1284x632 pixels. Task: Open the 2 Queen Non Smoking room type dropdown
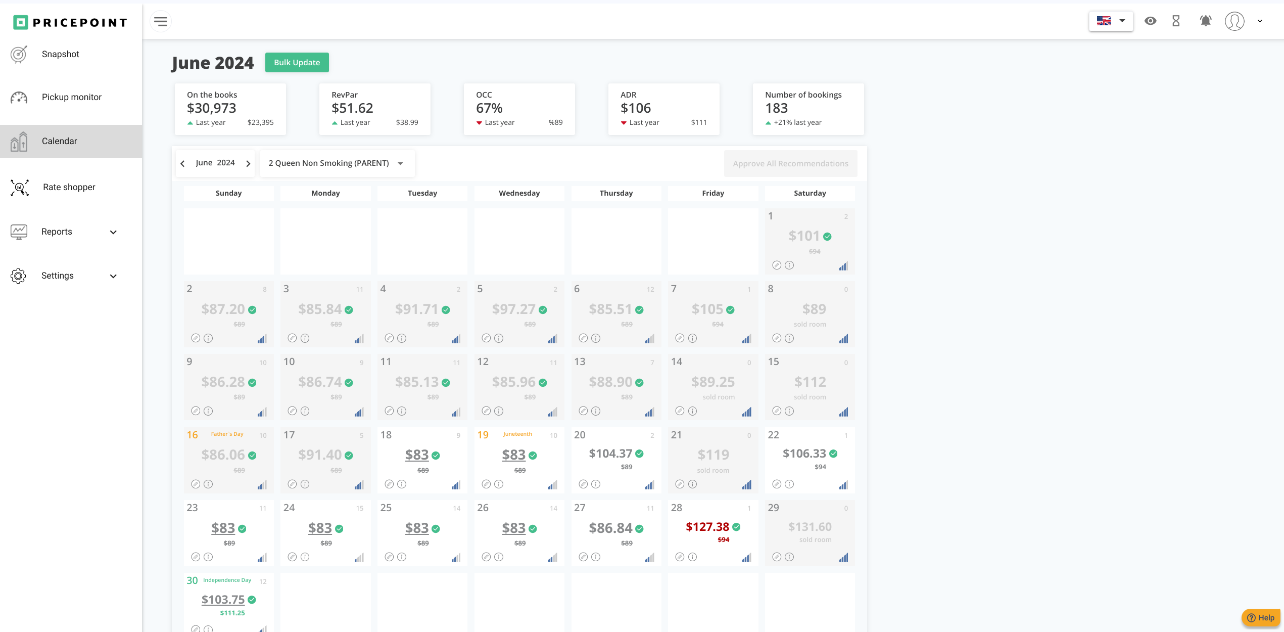[x=337, y=163]
